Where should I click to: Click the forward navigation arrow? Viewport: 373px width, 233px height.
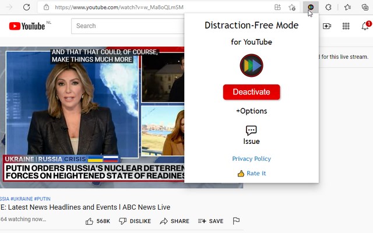pos(9,7)
